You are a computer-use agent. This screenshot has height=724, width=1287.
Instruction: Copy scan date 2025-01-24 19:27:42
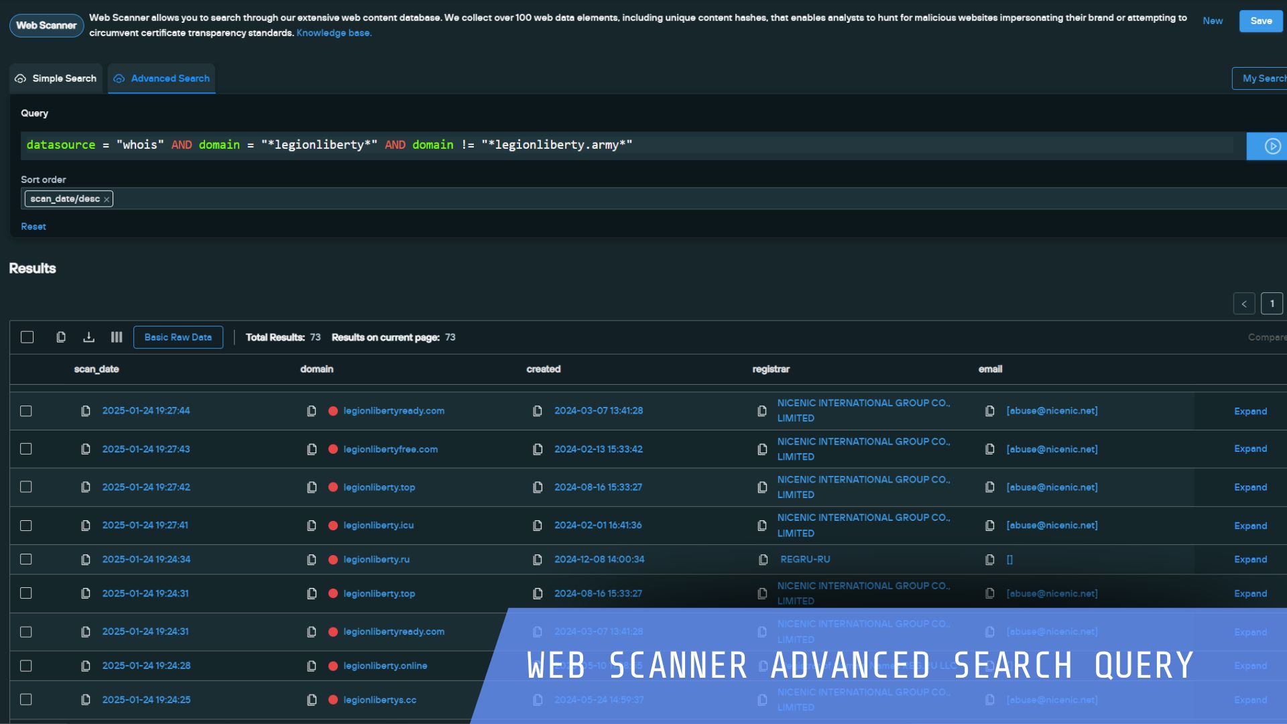[x=86, y=487]
